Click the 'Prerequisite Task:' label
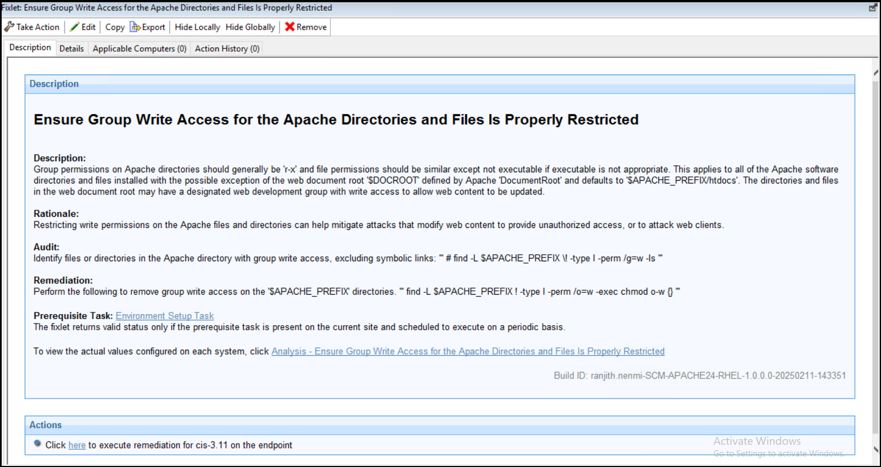Image resolution: width=881 pixels, height=467 pixels. [x=73, y=316]
